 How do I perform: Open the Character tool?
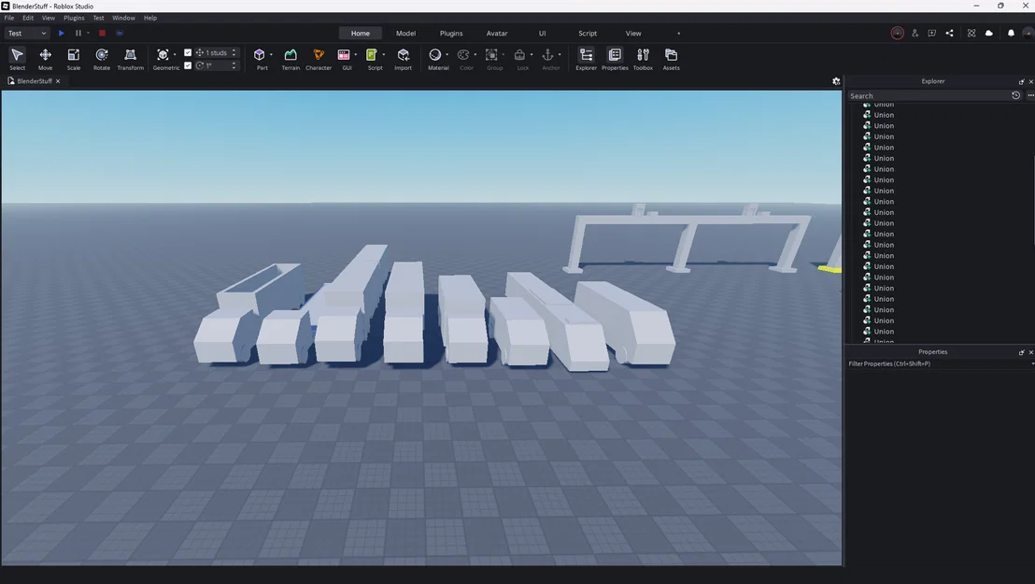click(x=319, y=58)
